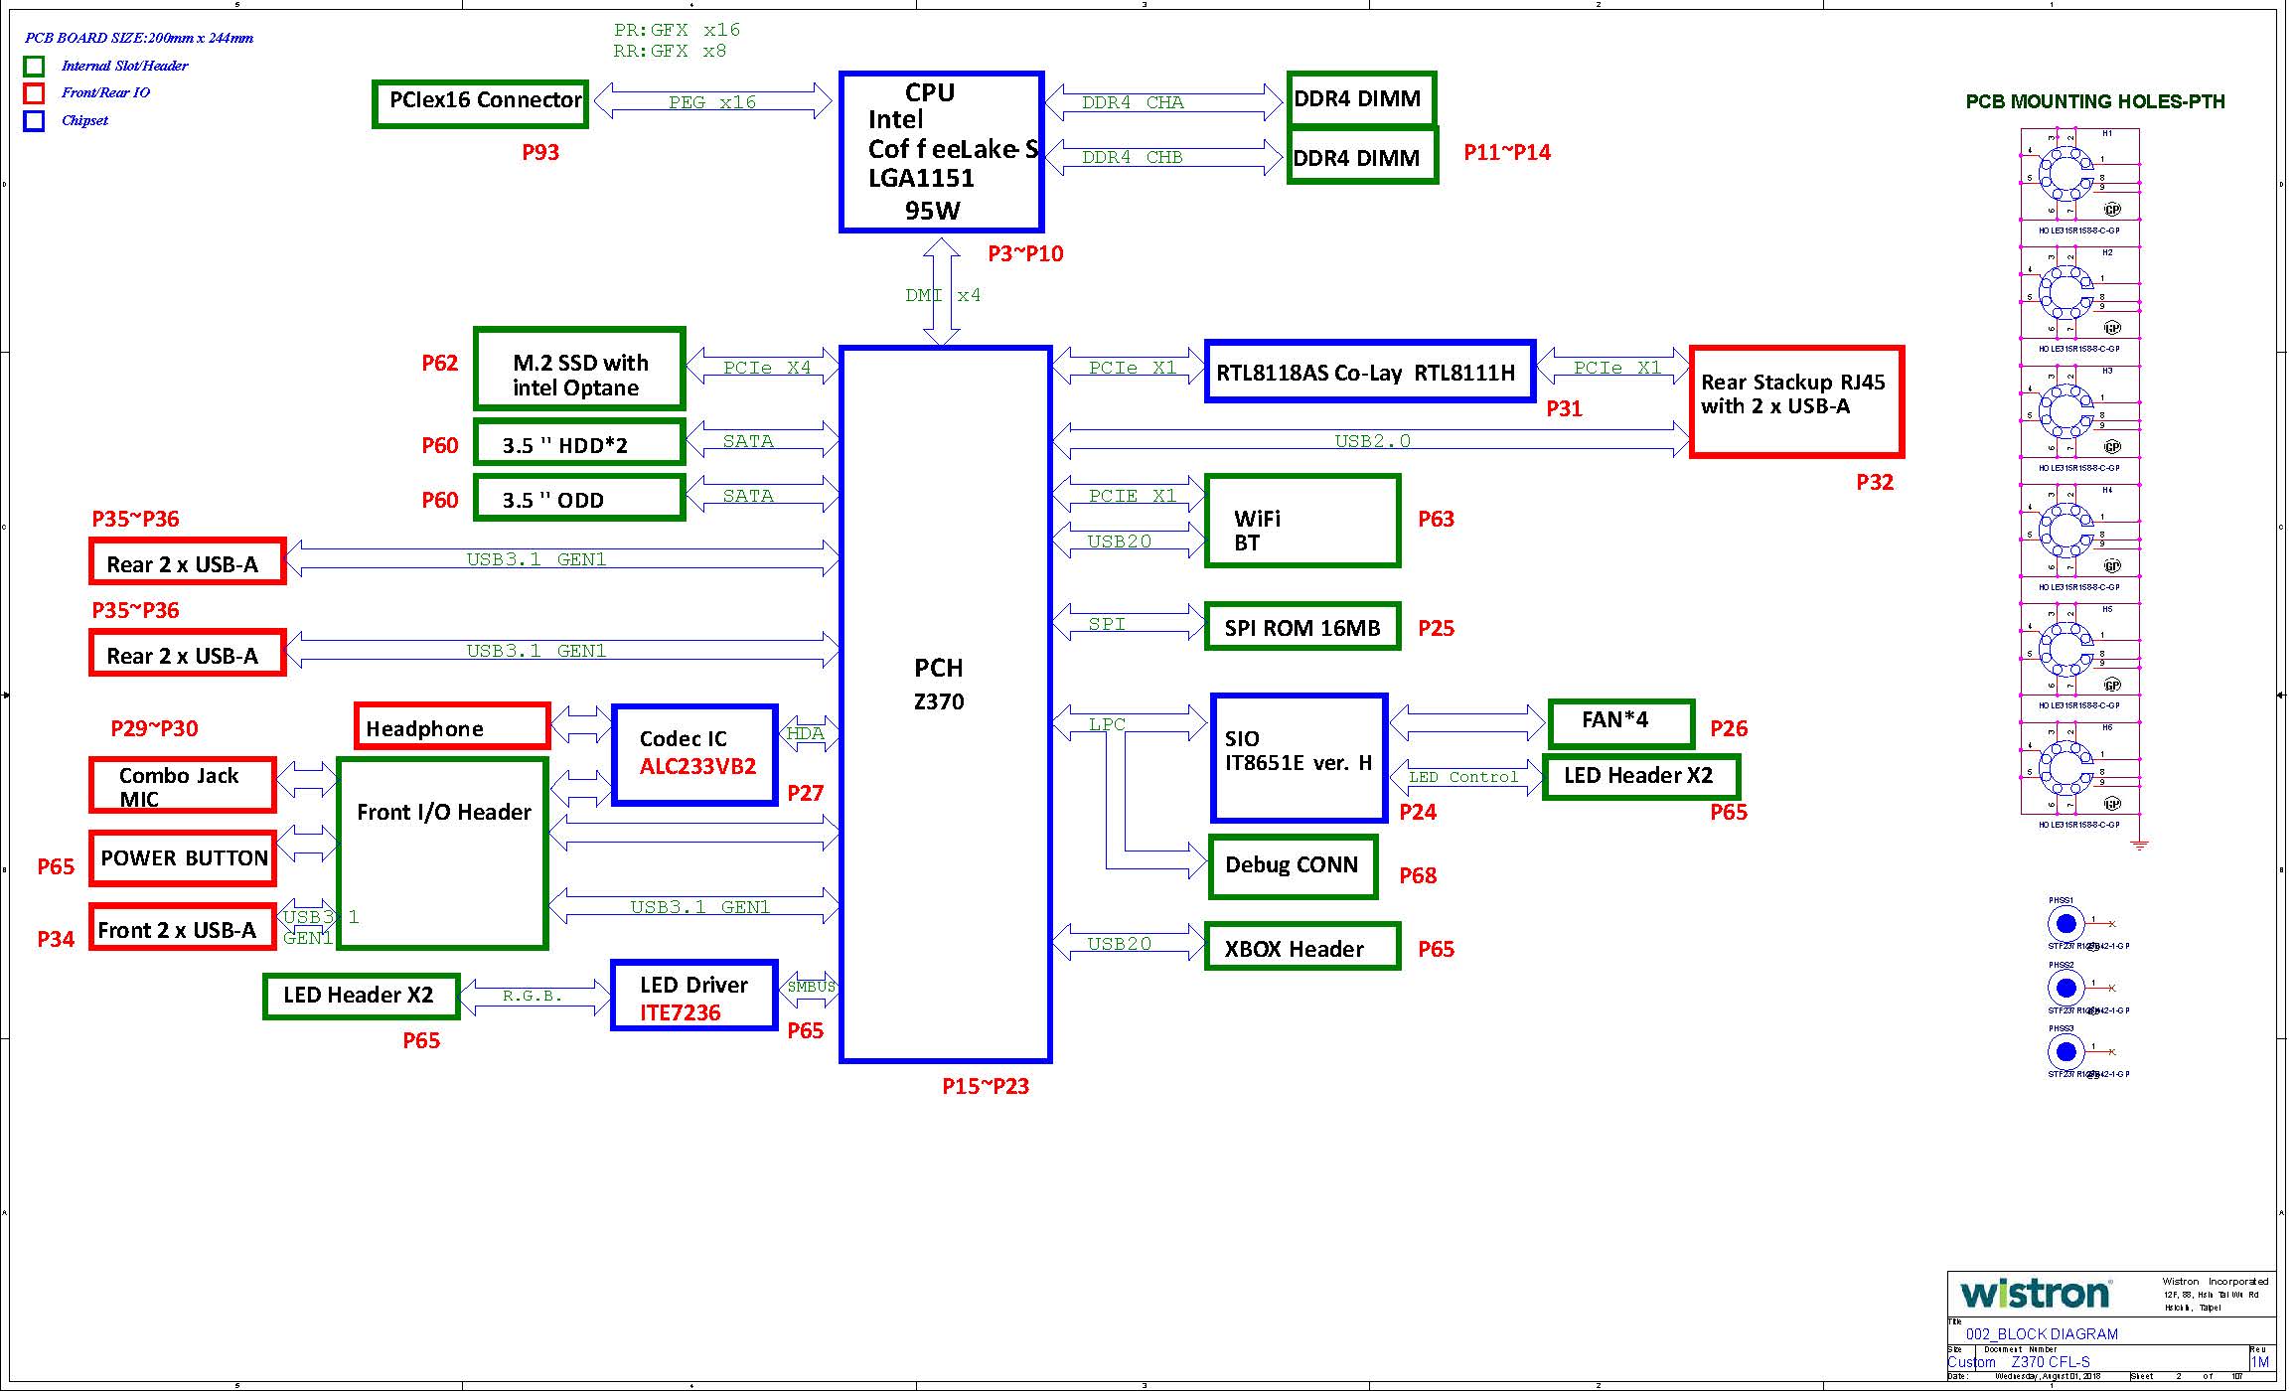This screenshot has width=2295, height=1393.
Task: Click the green Internal Slot/Header legend square
Action: 34,67
